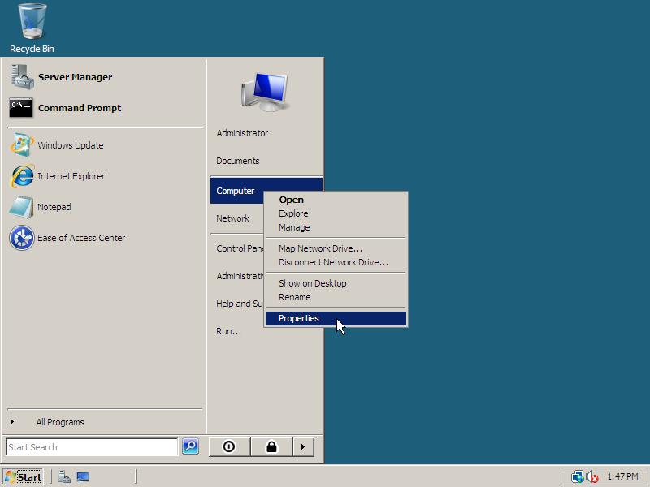Click the "Internet Explorer" label

[71, 176]
